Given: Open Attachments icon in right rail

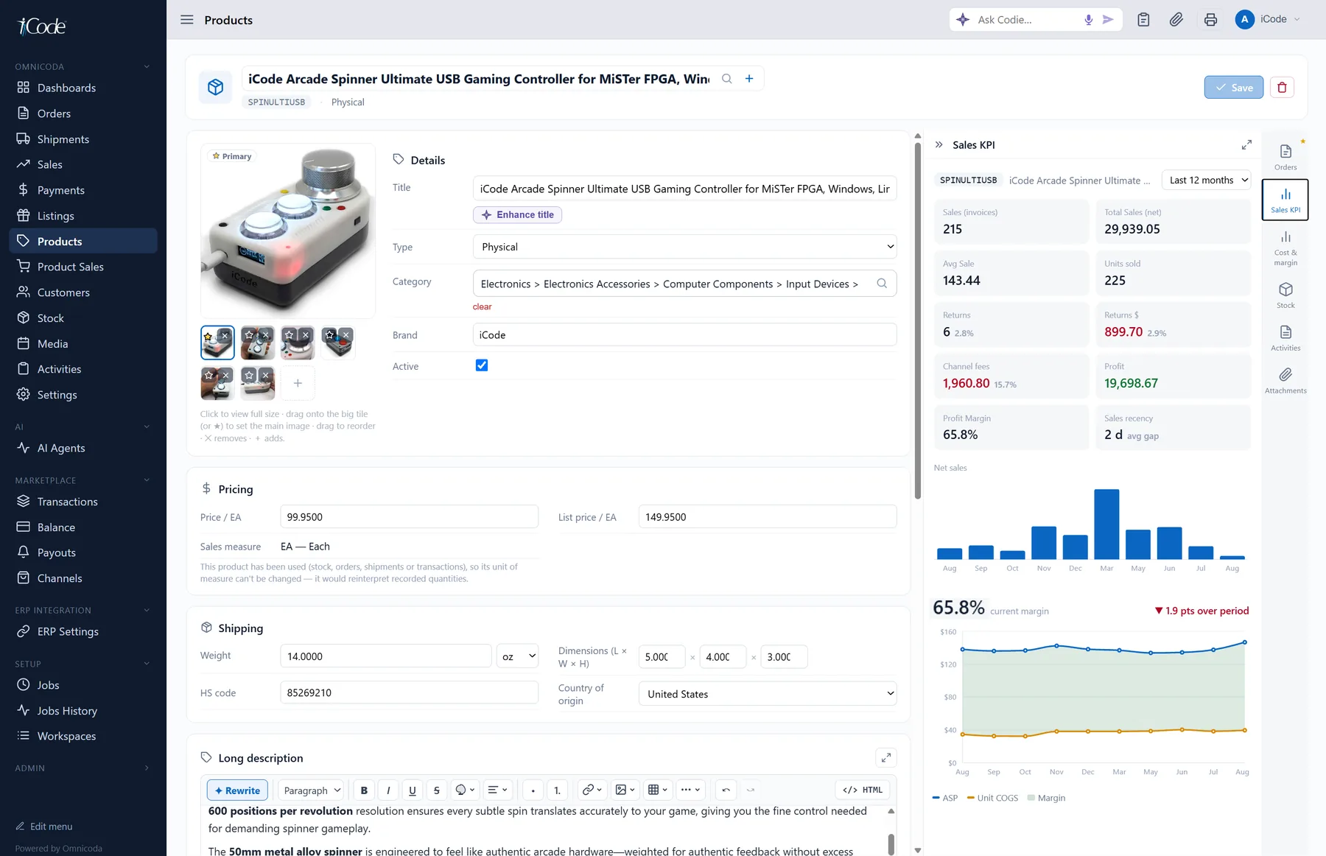Looking at the screenshot, I should [x=1285, y=380].
